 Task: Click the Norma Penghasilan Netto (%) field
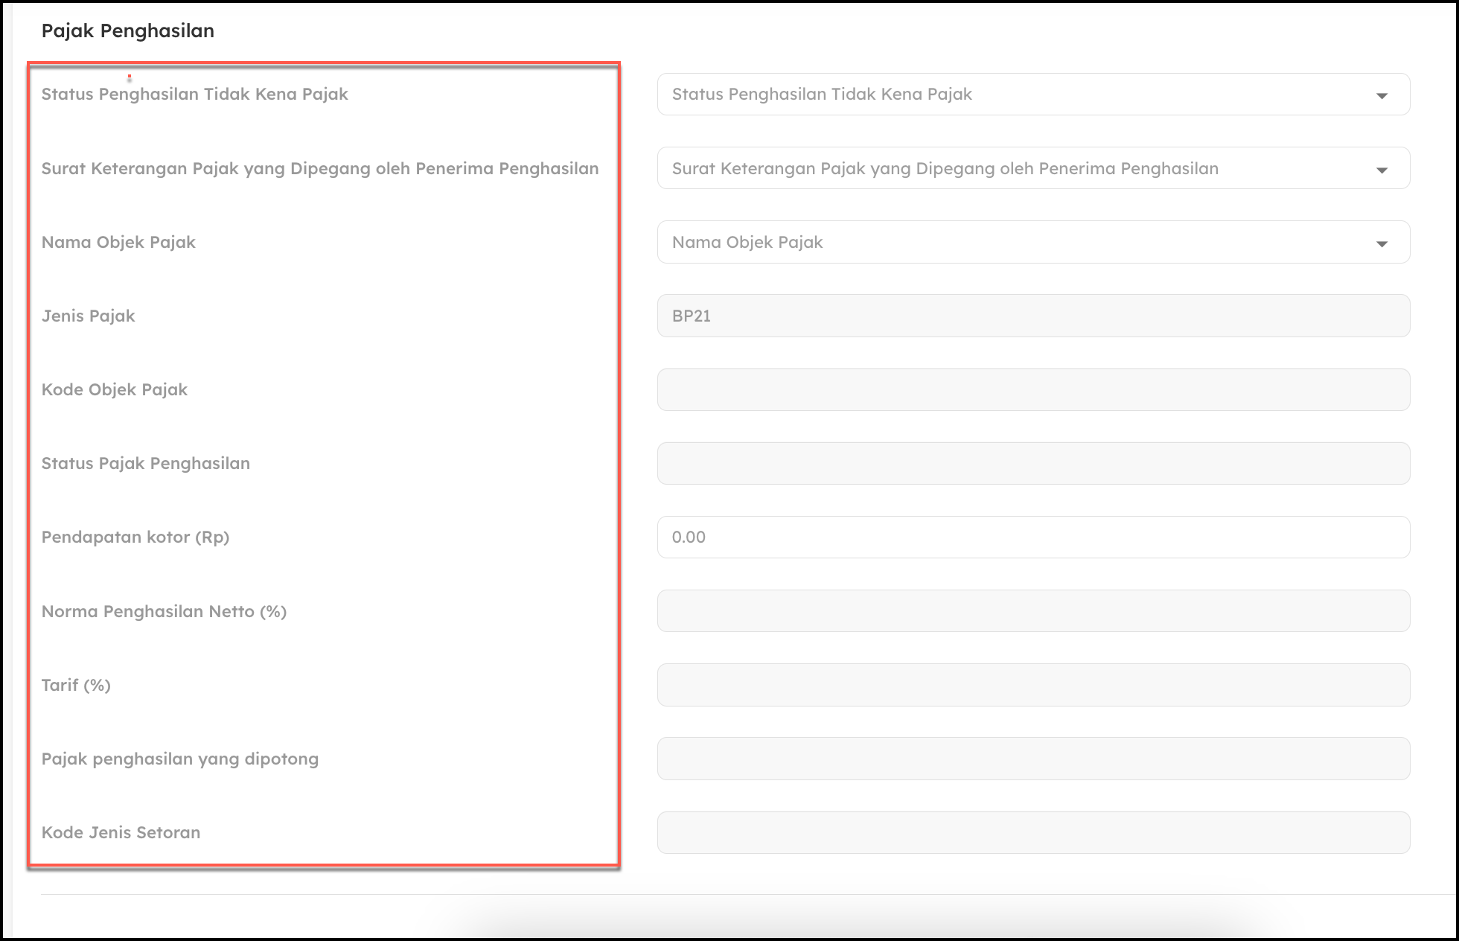pyautogui.click(x=1033, y=611)
